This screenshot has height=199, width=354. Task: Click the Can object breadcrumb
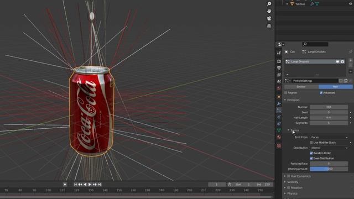coord(290,51)
